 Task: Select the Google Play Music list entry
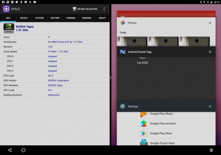click(x=176, y=115)
